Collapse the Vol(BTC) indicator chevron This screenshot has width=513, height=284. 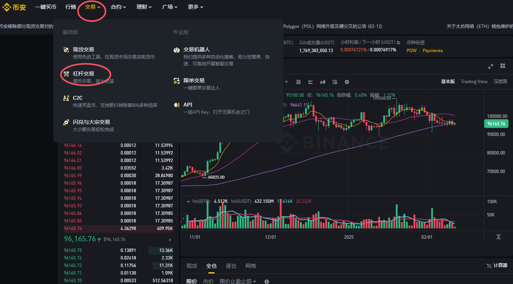[x=188, y=201]
